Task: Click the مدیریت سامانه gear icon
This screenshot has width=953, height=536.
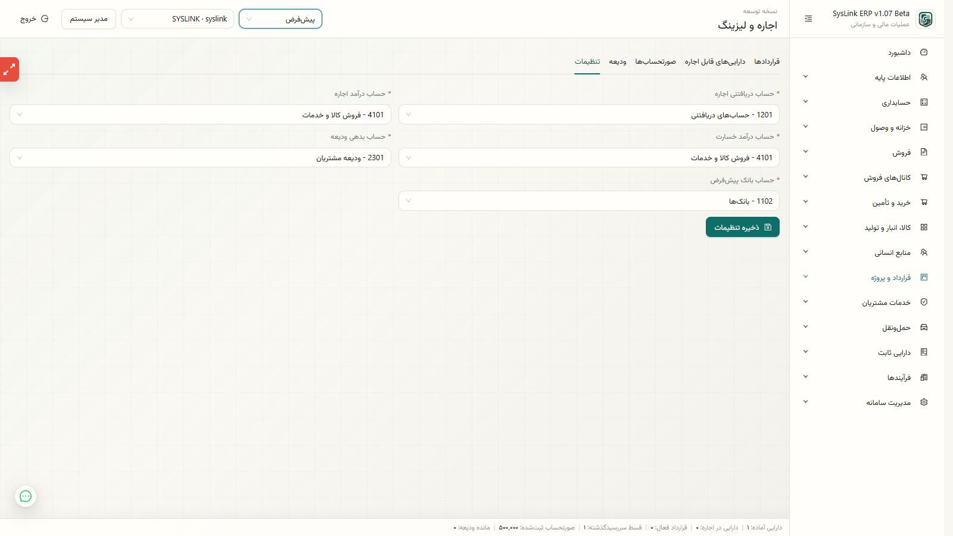Action: 924,403
